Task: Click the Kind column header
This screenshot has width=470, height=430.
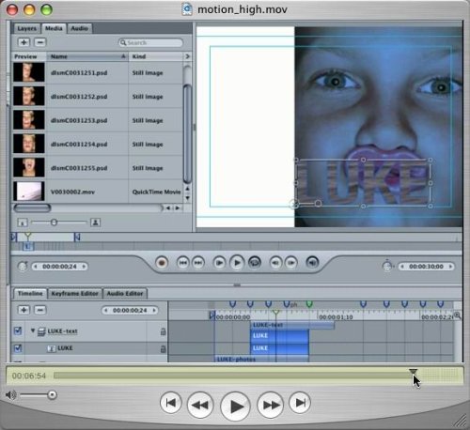Action: click(156, 56)
